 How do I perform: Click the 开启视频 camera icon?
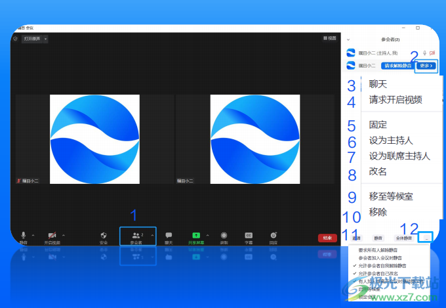[x=52, y=235]
